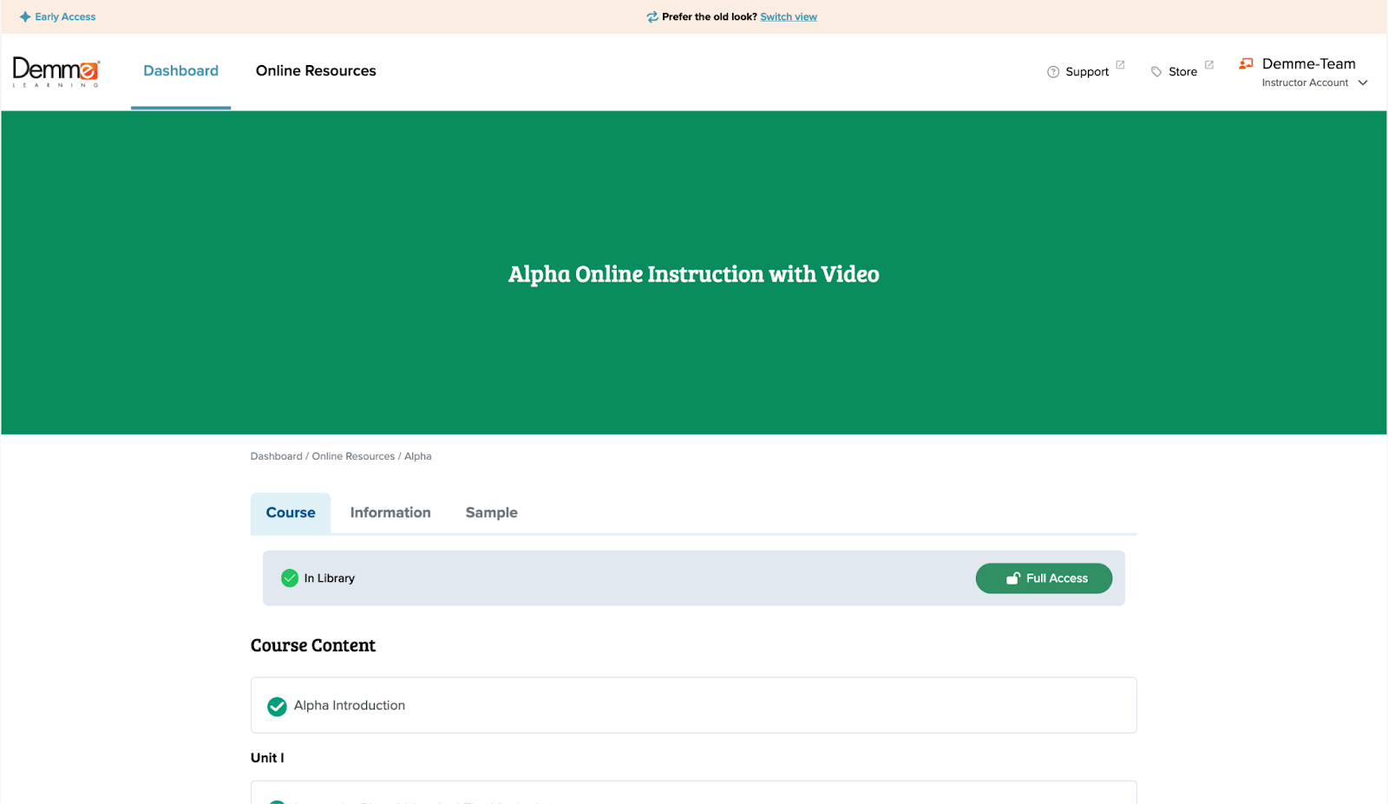The image size is (1388, 804).
Task: Click the external link icon next to Store
Action: tap(1208, 65)
